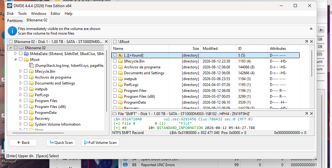Expand the $MetaData tree node
This screenshot has height=168, width=332.
(16, 54)
